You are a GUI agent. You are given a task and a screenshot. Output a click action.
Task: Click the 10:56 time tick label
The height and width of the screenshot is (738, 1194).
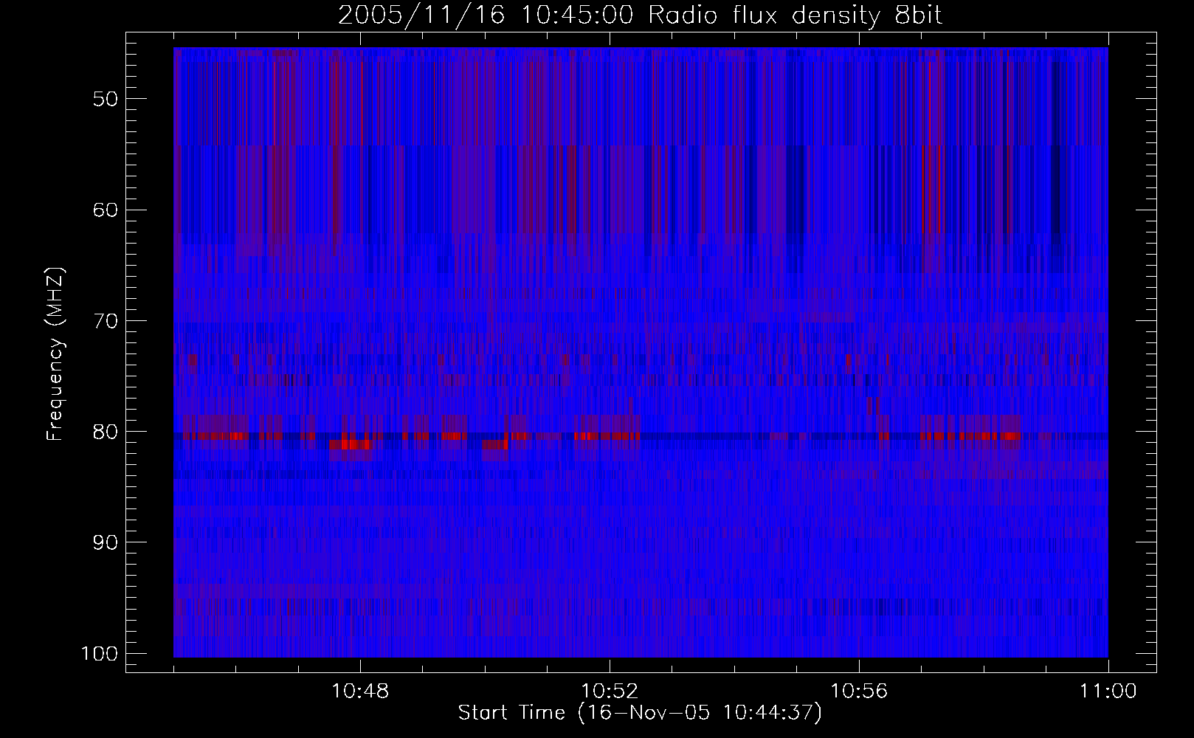click(x=859, y=692)
